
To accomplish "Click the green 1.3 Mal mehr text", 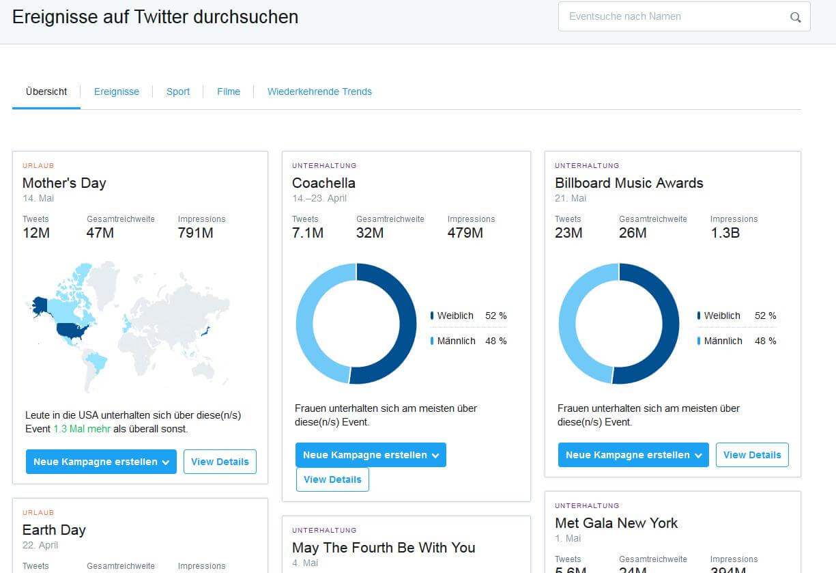I will point(82,429).
